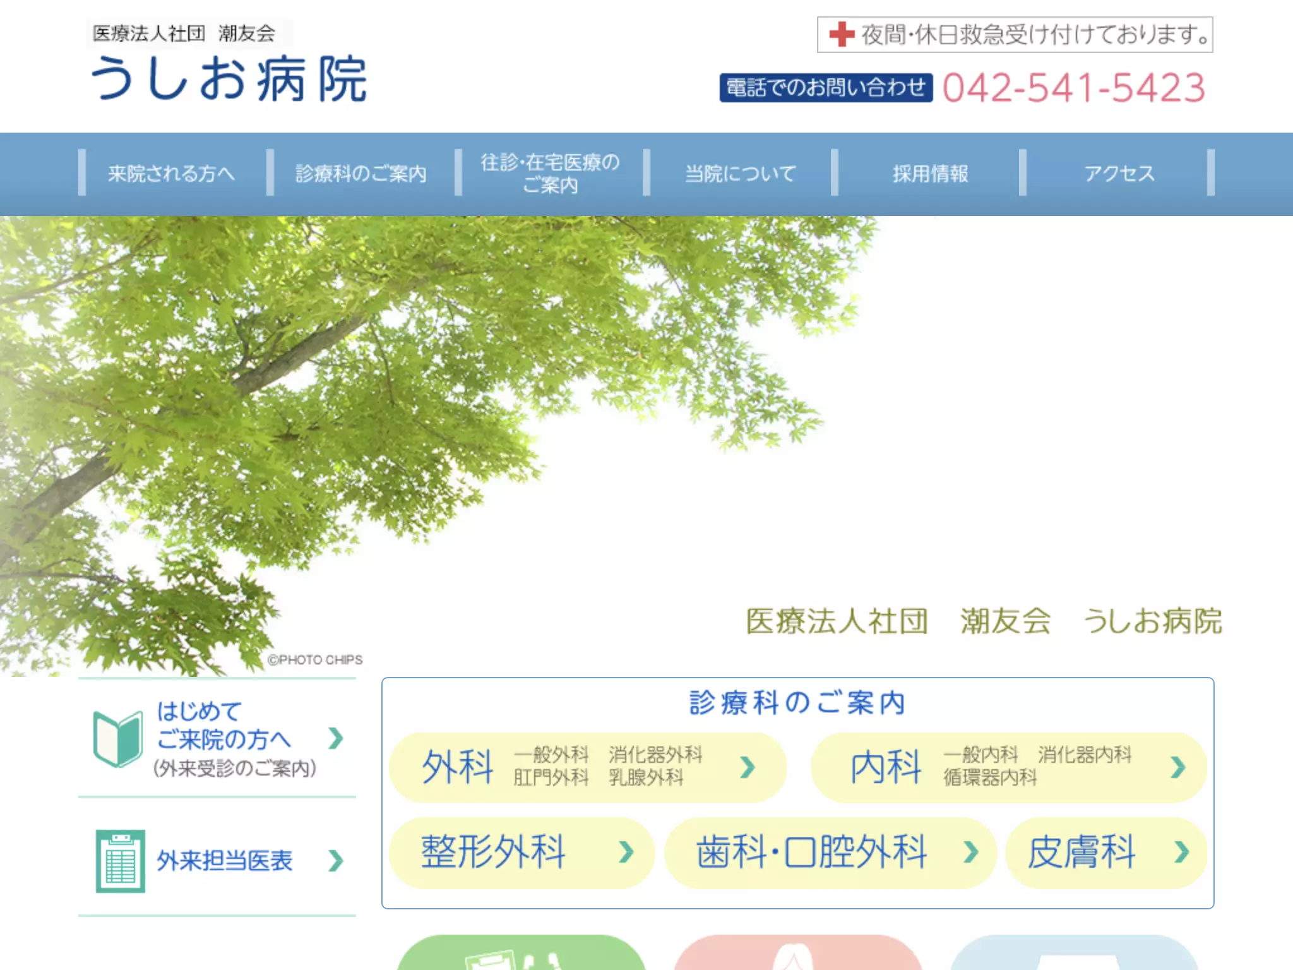Image resolution: width=1293 pixels, height=970 pixels.
Task: Open the はじめてご来院の方へ link
Action: tap(217, 738)
